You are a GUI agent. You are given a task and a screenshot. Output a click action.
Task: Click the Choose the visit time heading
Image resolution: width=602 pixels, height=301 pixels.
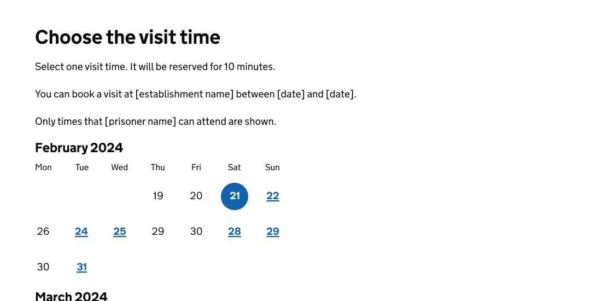click(127, 37)
